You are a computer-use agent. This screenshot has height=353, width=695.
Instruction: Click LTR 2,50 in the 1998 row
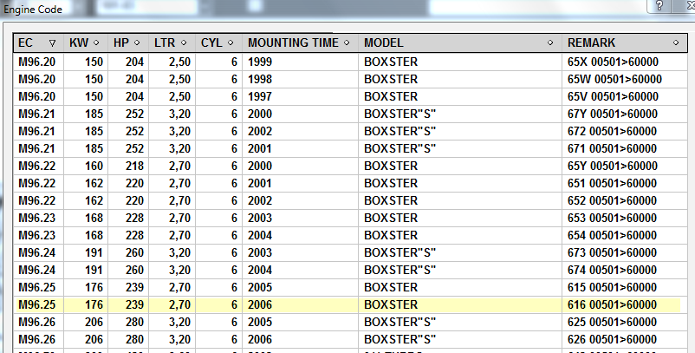tap(179, 79)
